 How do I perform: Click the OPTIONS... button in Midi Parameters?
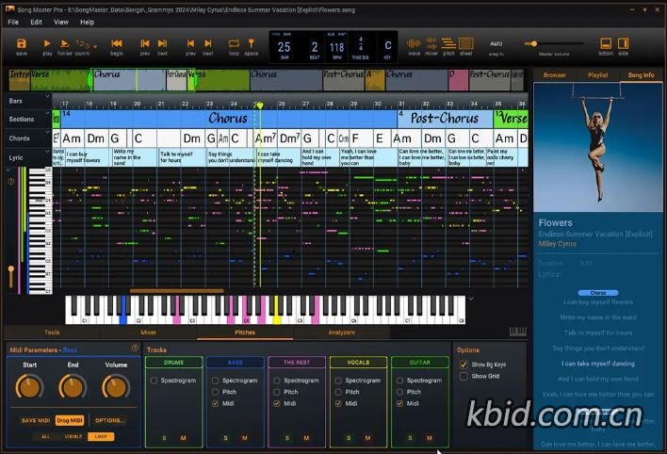109,420
